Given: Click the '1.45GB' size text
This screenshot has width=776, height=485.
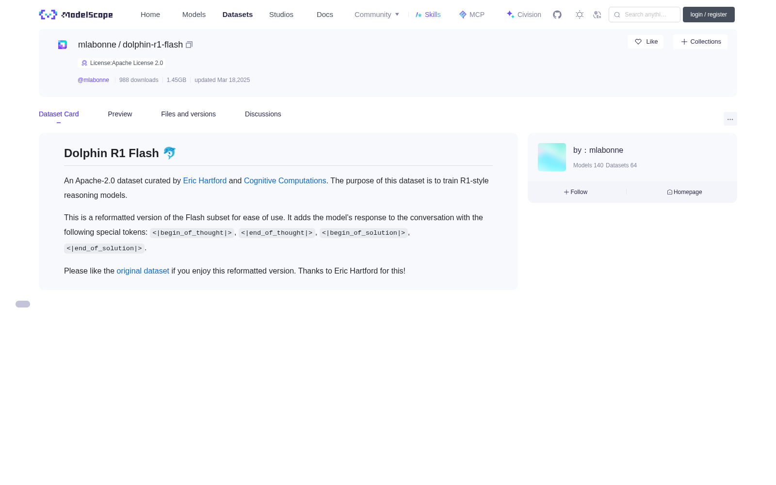Looking at the screenshot, I should [177, 80].
